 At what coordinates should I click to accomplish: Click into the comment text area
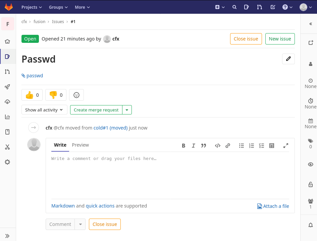(x=170, y=176)
